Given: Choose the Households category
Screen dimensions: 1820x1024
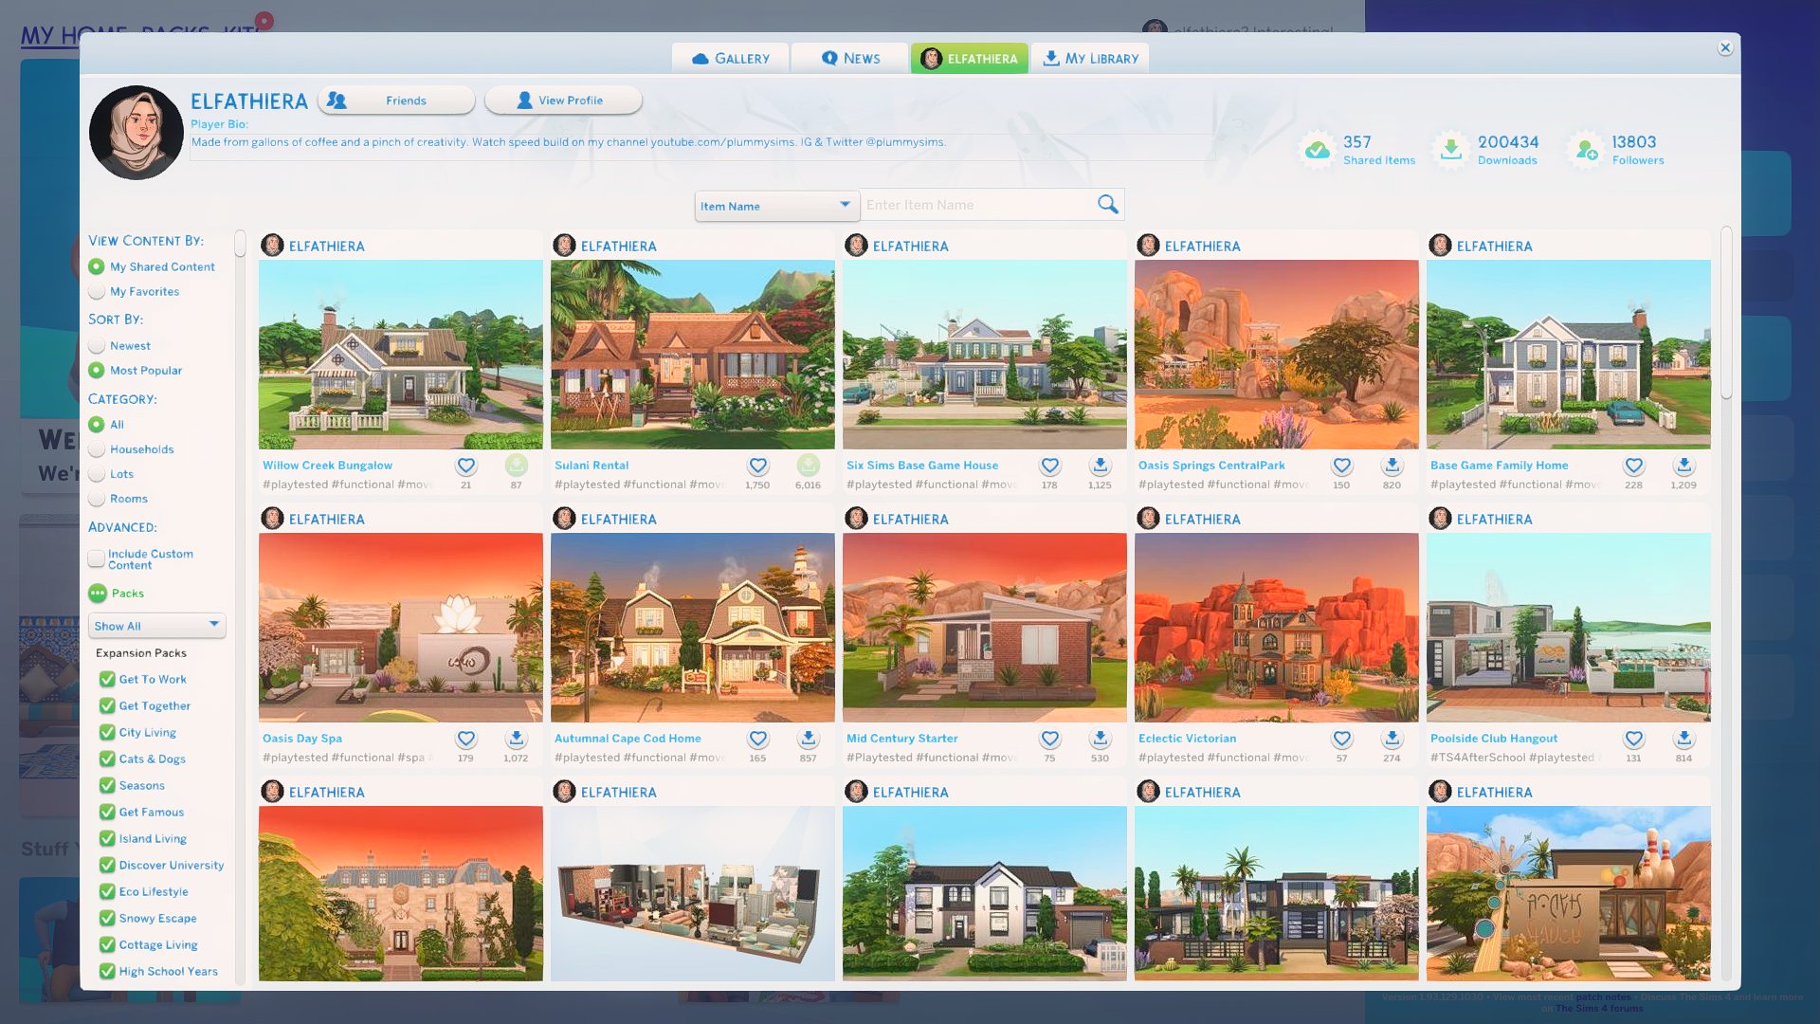Looking at the screenshot, I should click(96, 449).
